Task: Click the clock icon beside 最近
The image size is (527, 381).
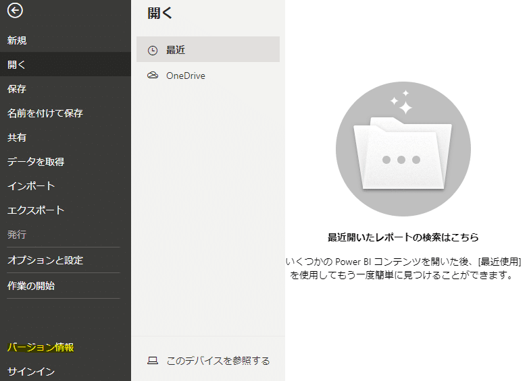Action: pyautogui.click(x=153, y=51)
